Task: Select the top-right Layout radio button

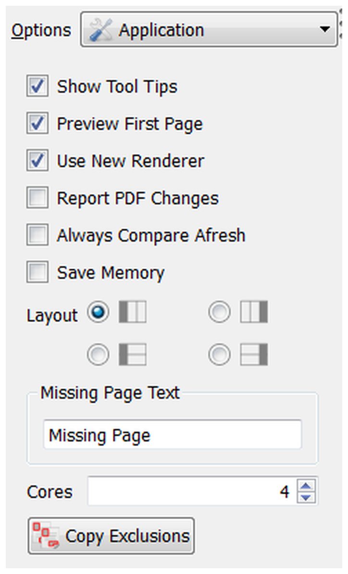Action: (220, 312)
